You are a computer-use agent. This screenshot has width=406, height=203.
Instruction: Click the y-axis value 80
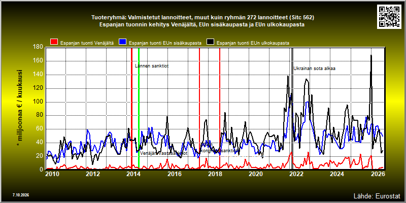(x=40, y=116)
